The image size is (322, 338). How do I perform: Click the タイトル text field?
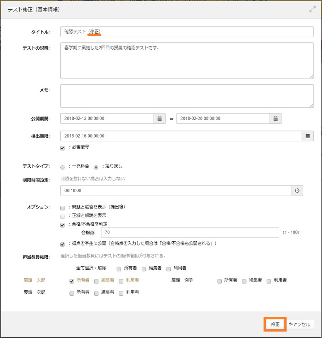(187, 32)
